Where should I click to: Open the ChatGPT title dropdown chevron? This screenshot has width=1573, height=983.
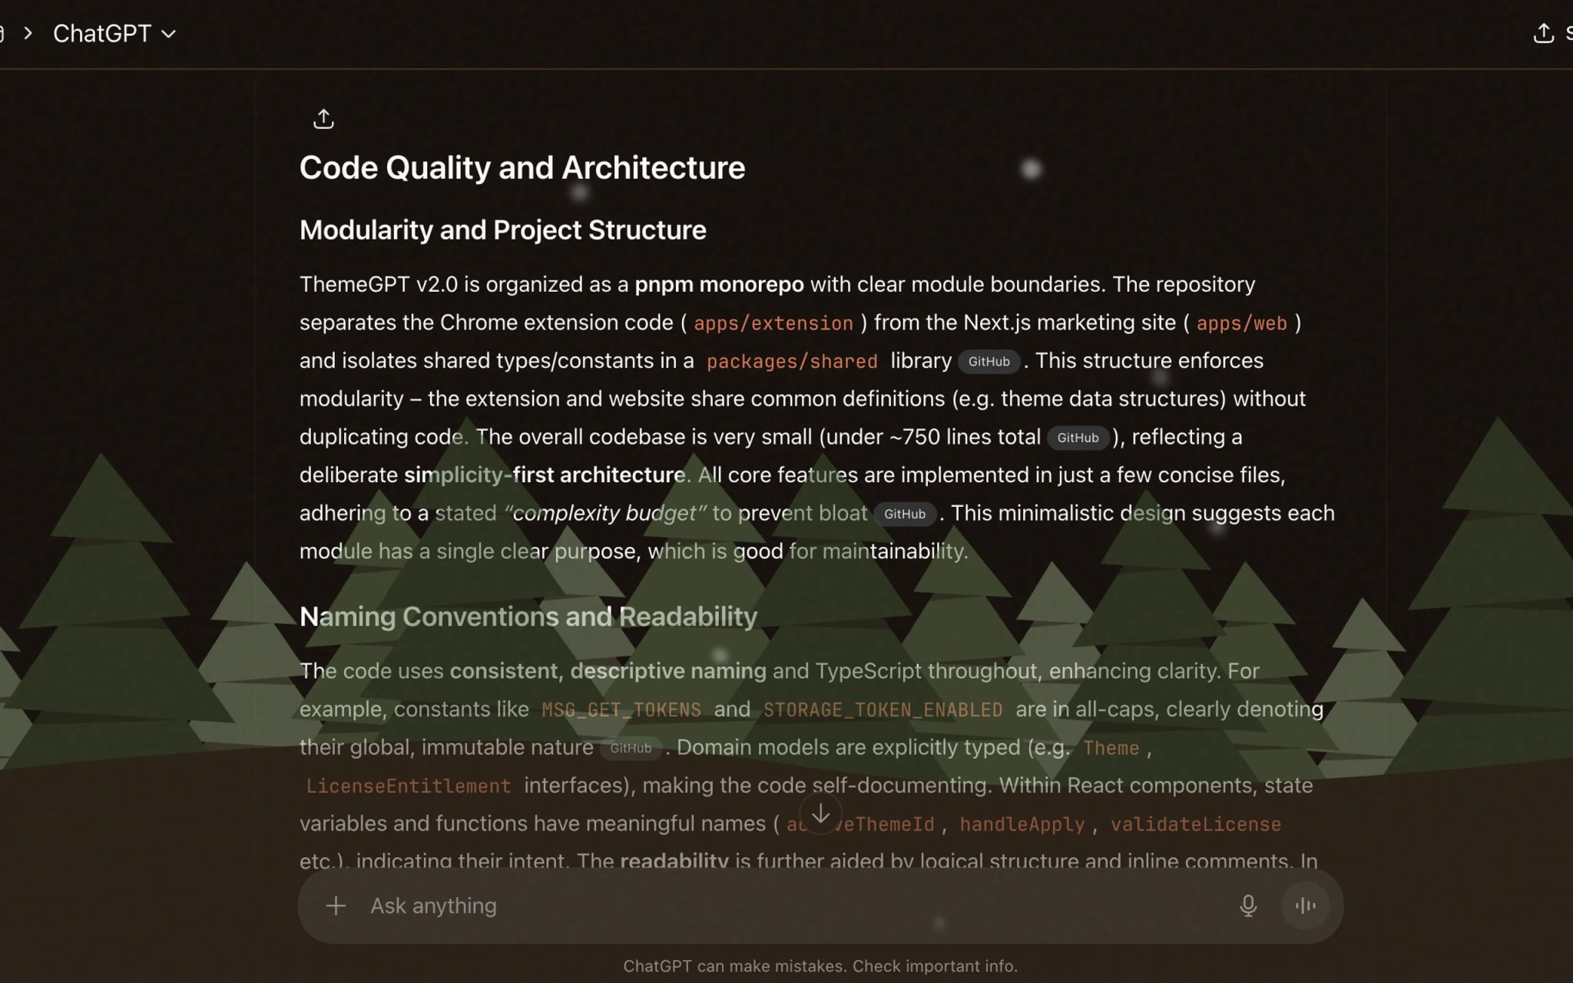coord(170,34)
